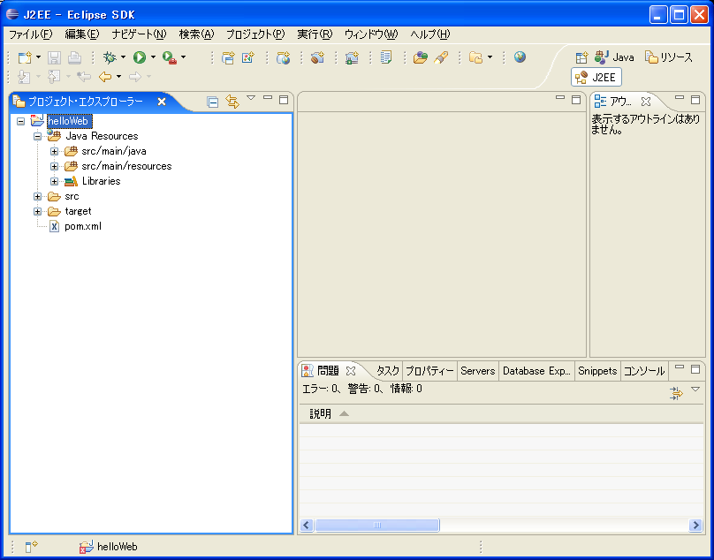Click the Debug bug icon in toolbar

point(110,57)
